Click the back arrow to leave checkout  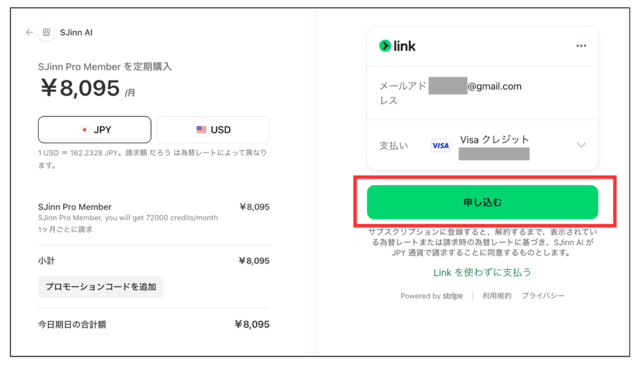tap(29, 32)
